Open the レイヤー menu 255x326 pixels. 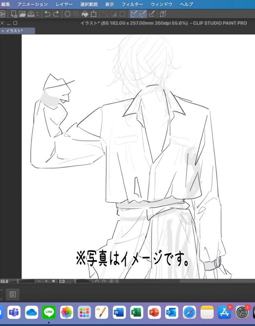click(64, 4)
